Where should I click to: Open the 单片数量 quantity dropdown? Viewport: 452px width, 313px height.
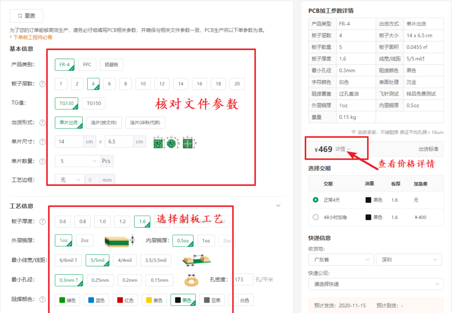pos(77,161)
